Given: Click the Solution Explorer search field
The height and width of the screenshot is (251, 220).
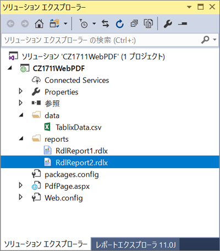Looking at the screenshot, I should point(101,40).
